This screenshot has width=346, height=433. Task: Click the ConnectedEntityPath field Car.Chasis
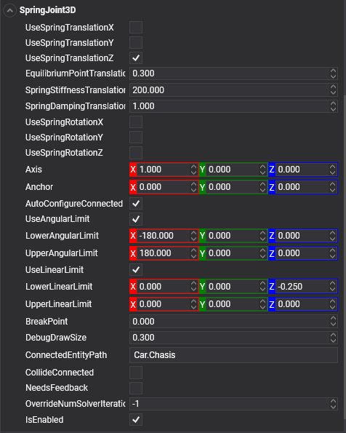234,355
